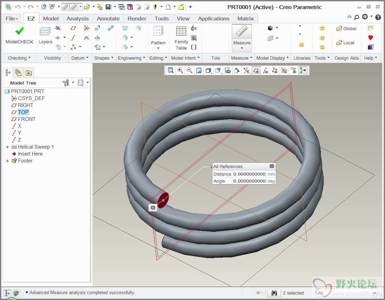385x300 pixels.
Task: Toggle the first ruler button in quick access
Action: [65, 7]
